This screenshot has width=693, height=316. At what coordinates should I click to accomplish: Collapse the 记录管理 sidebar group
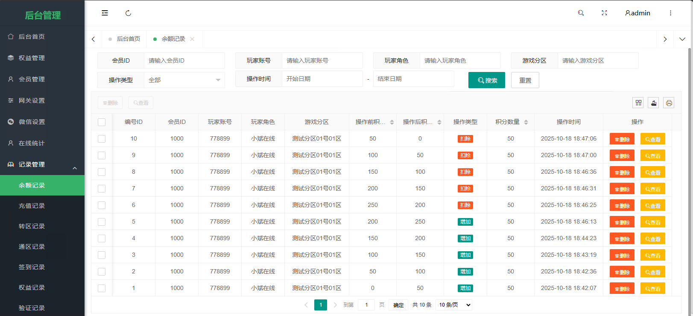[42, 164]
